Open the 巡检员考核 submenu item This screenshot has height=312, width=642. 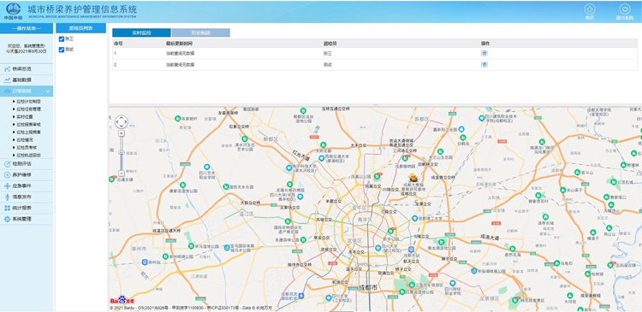pyautogui.click(x=27, y=147)
